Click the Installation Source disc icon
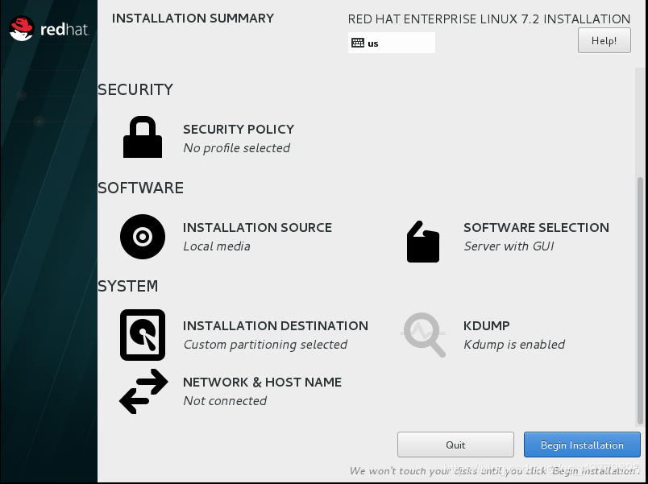The width and height of the screenshot is (648, 484). 143,237
